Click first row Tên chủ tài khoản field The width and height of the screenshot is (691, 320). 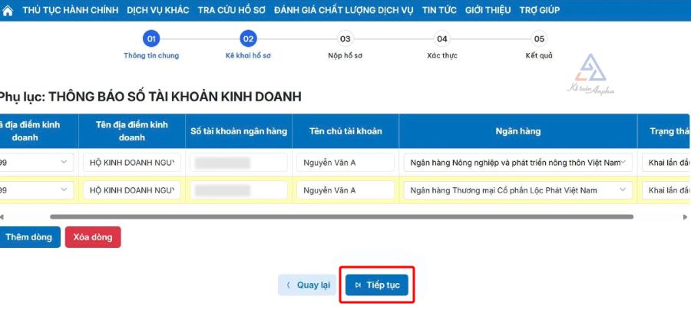(x=345, y=163)
